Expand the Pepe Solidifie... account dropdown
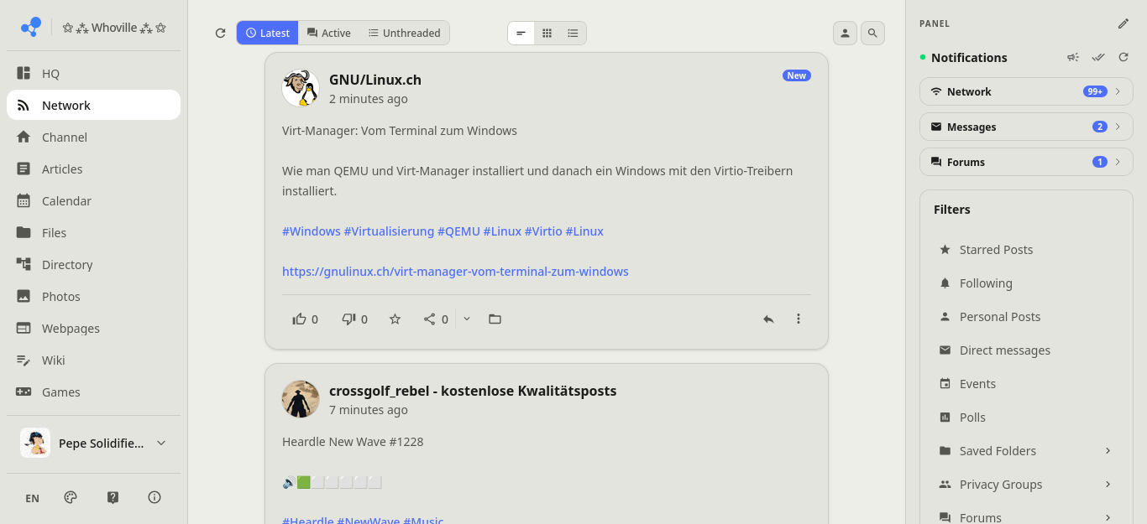The height and width of the screenshot is (524, 1147). [93, 443]
